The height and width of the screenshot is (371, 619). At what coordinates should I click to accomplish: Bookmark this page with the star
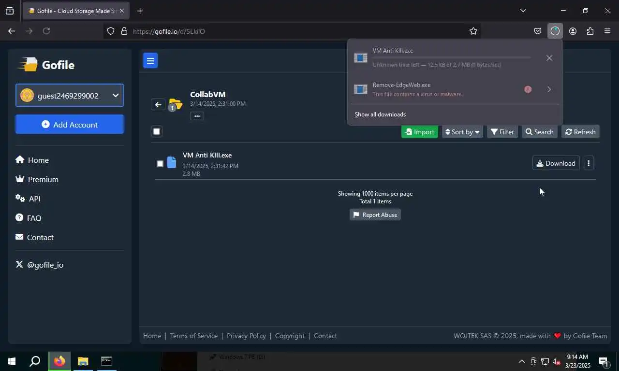point(473,31)
